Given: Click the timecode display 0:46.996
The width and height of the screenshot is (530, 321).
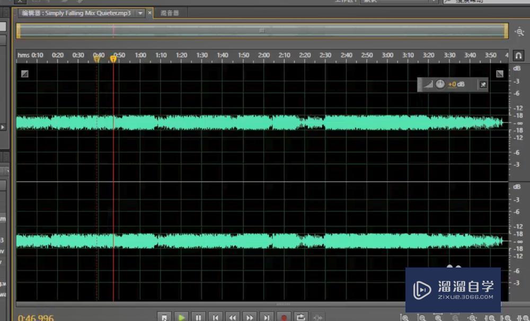Looking at the screenshot, I should point(36,318).
